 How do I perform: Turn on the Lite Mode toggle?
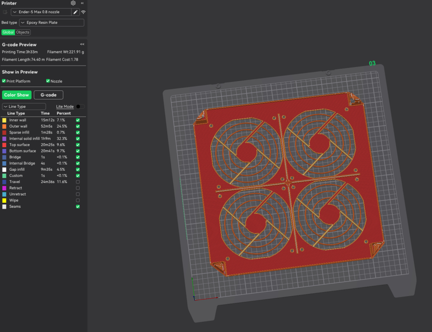click(80, 106)
